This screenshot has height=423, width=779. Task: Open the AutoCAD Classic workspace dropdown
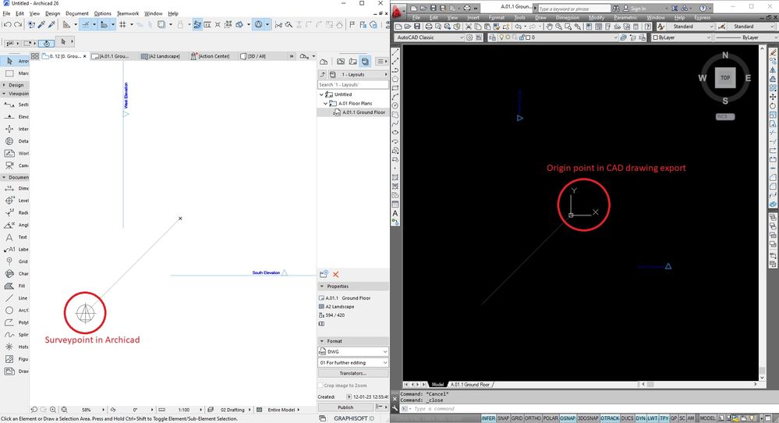click(x=430, y=37)
